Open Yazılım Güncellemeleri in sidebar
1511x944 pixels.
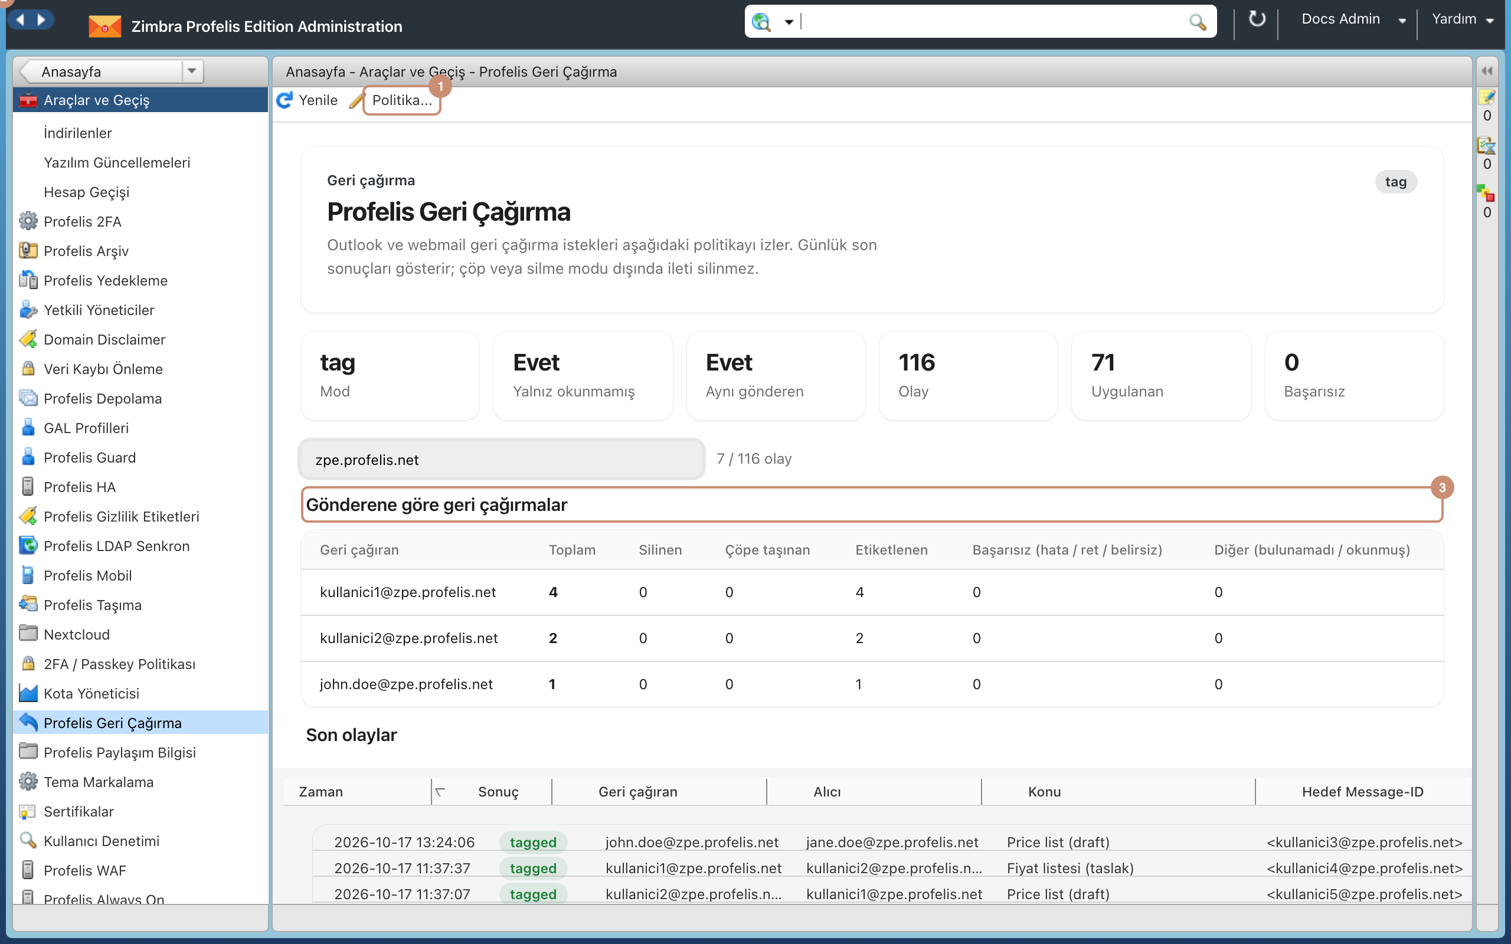click(x=117, y=162)
